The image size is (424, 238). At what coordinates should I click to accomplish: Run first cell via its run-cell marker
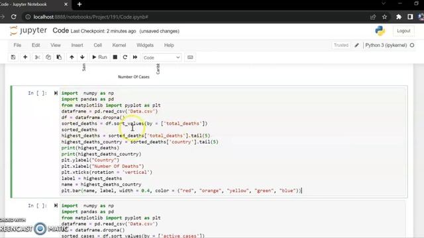(x=56, y=93)
